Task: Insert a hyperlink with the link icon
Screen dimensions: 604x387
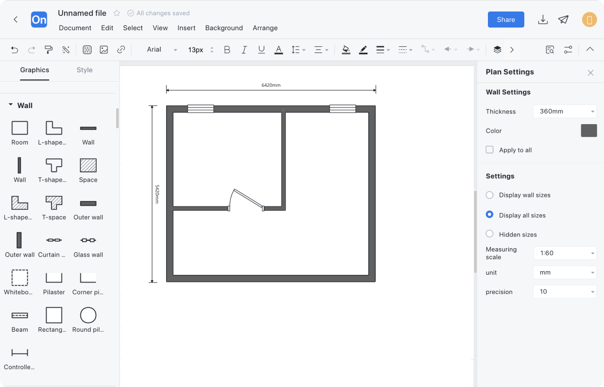Action: coord(121,50)
